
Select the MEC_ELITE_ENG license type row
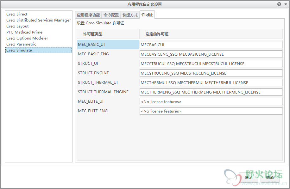(x=108, y=111)
